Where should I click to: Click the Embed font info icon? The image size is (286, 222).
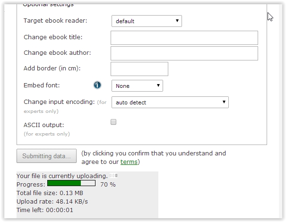tap(97, 85)
